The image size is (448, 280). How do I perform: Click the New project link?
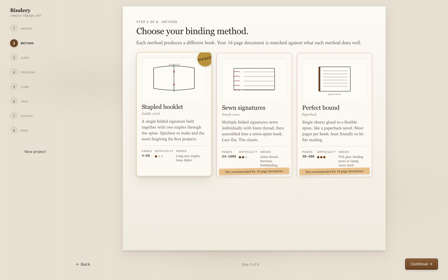(35, 151)
